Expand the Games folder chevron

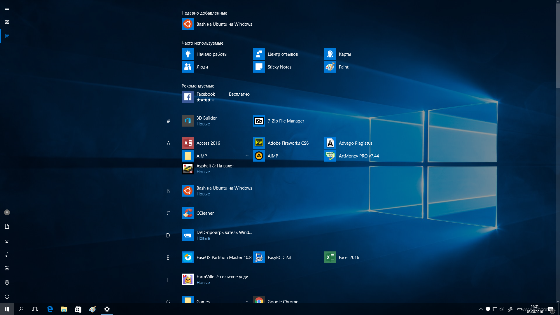(x=247, y=301)
